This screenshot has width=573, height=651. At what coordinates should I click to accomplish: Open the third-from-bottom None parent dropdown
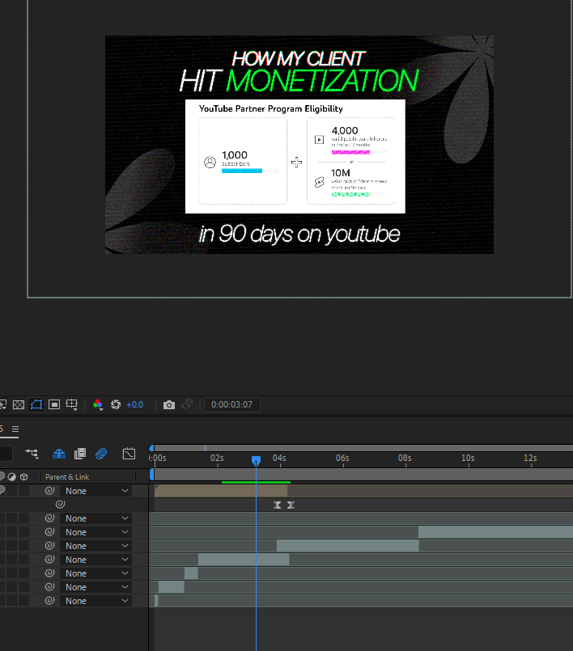[96, 573]
